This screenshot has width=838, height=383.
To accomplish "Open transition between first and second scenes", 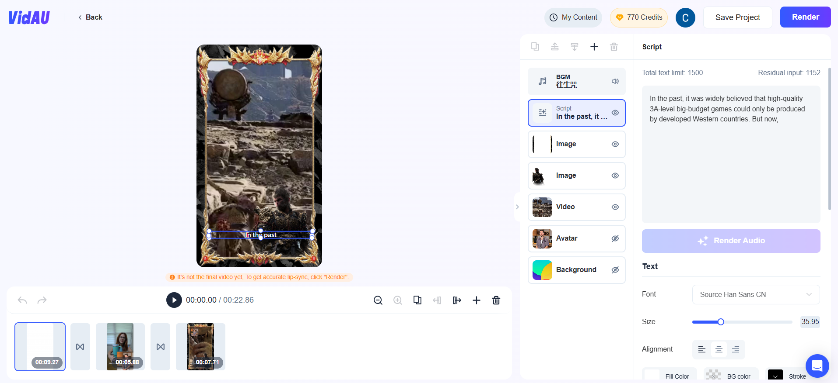I will pos(80,347).
